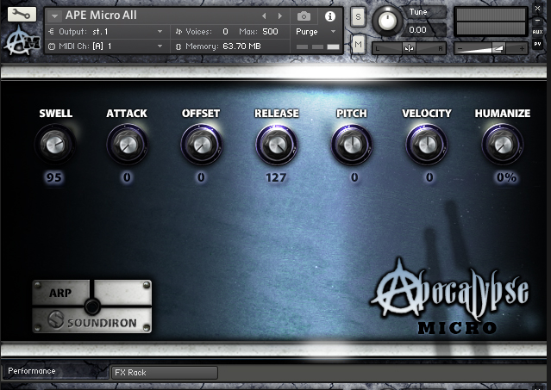Click the Swell knob
Image resolution: width=551 pixels, height=390 pixels.
[x=55, y=144]
